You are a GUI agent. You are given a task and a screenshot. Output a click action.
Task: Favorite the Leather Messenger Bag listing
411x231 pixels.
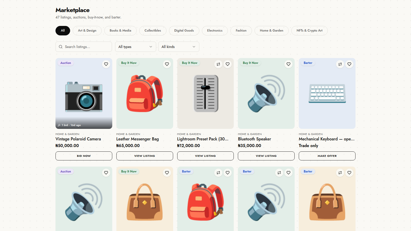point(167,64)
